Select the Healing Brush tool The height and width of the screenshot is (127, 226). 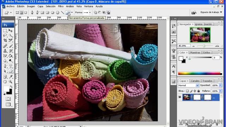tap(5, 46)
